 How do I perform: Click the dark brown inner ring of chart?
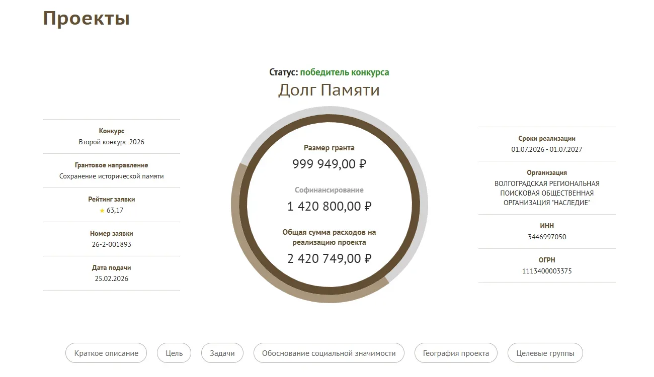[x=242, y=205]
